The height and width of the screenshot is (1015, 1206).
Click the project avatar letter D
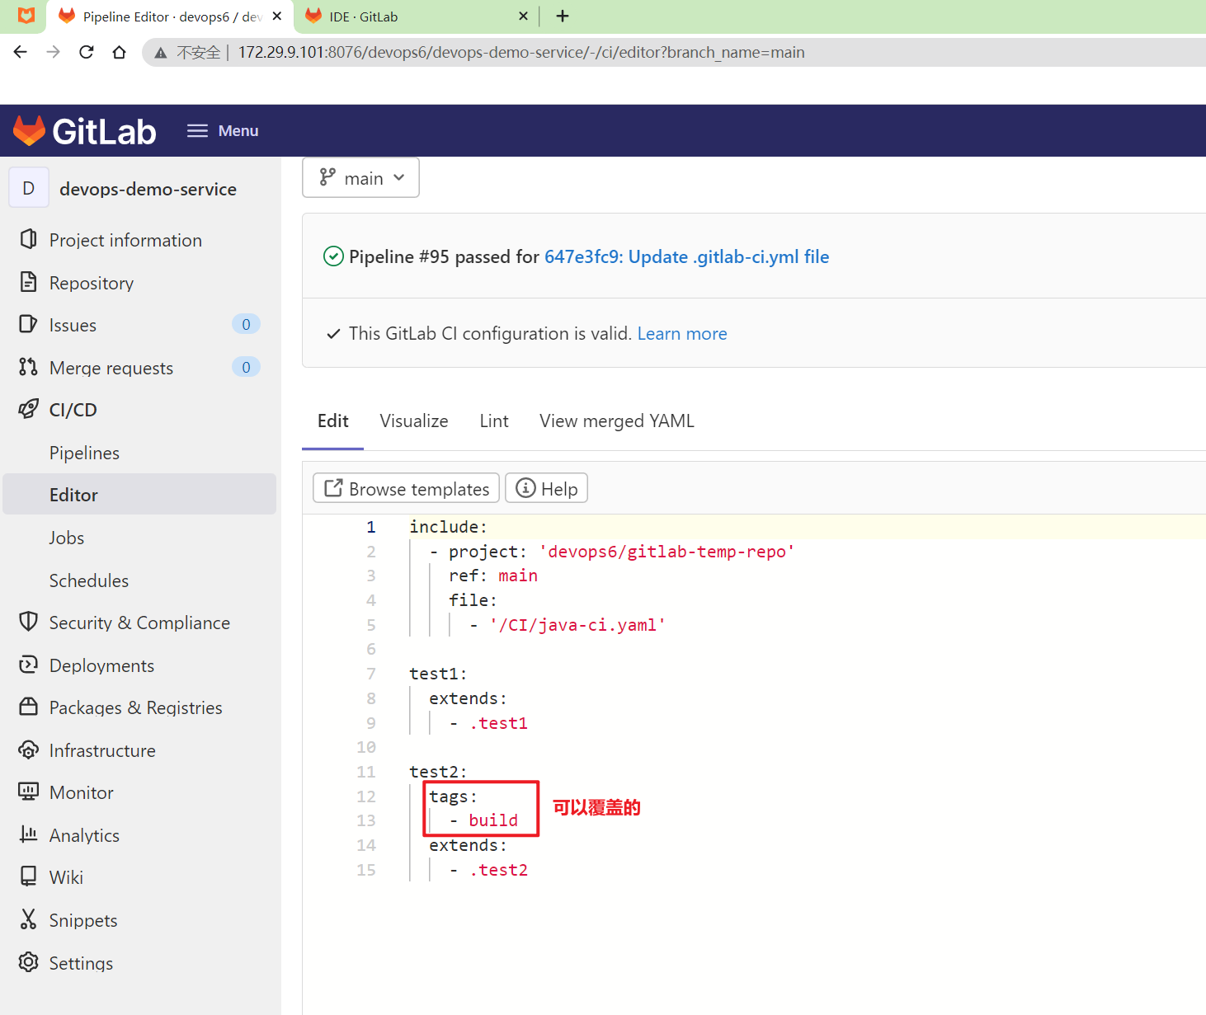click(29, 188)
